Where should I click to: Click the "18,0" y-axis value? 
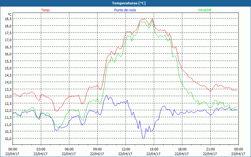[8, 26]
